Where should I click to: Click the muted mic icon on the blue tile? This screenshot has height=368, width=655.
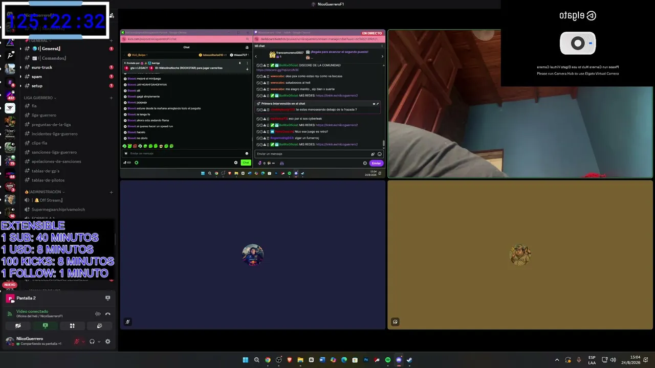(x=127, y=322)
